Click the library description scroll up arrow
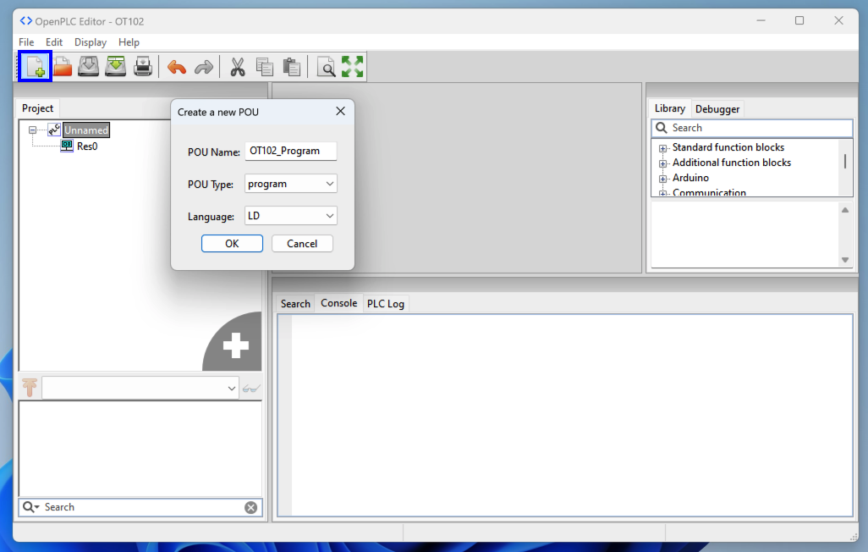Viewport: 868px width, 552px height. pyautogui.click(x=845, y=210)
